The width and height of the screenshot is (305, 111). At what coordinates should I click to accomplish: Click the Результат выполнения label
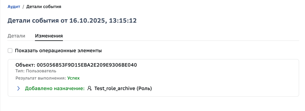(41, 78)
